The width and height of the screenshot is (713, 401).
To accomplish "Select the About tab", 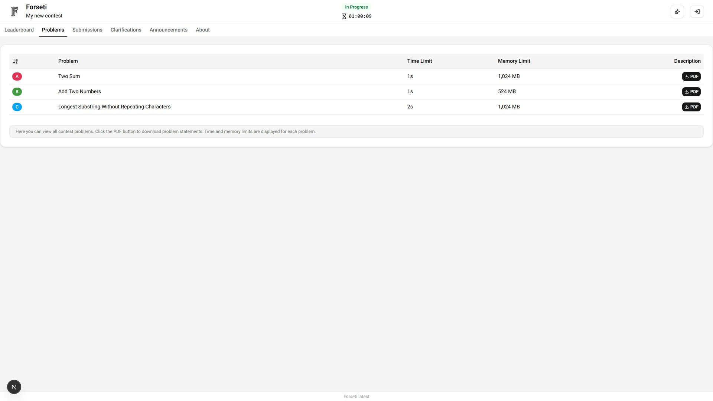I will click(203, 30).
